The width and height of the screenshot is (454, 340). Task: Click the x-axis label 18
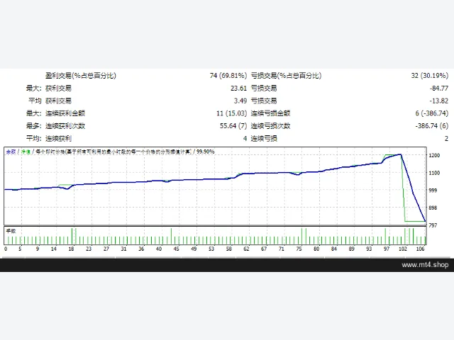(71, 249)
